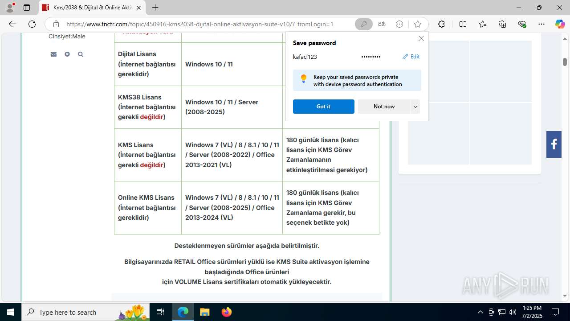Expand the Not now dropdown arrow
Screen dimensions: 570x321
click(415, 107)
